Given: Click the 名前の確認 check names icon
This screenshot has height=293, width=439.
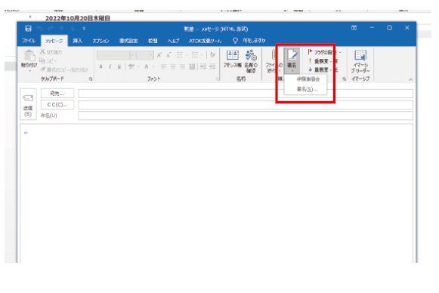Looking at the screenshot, I should (251, 61).
